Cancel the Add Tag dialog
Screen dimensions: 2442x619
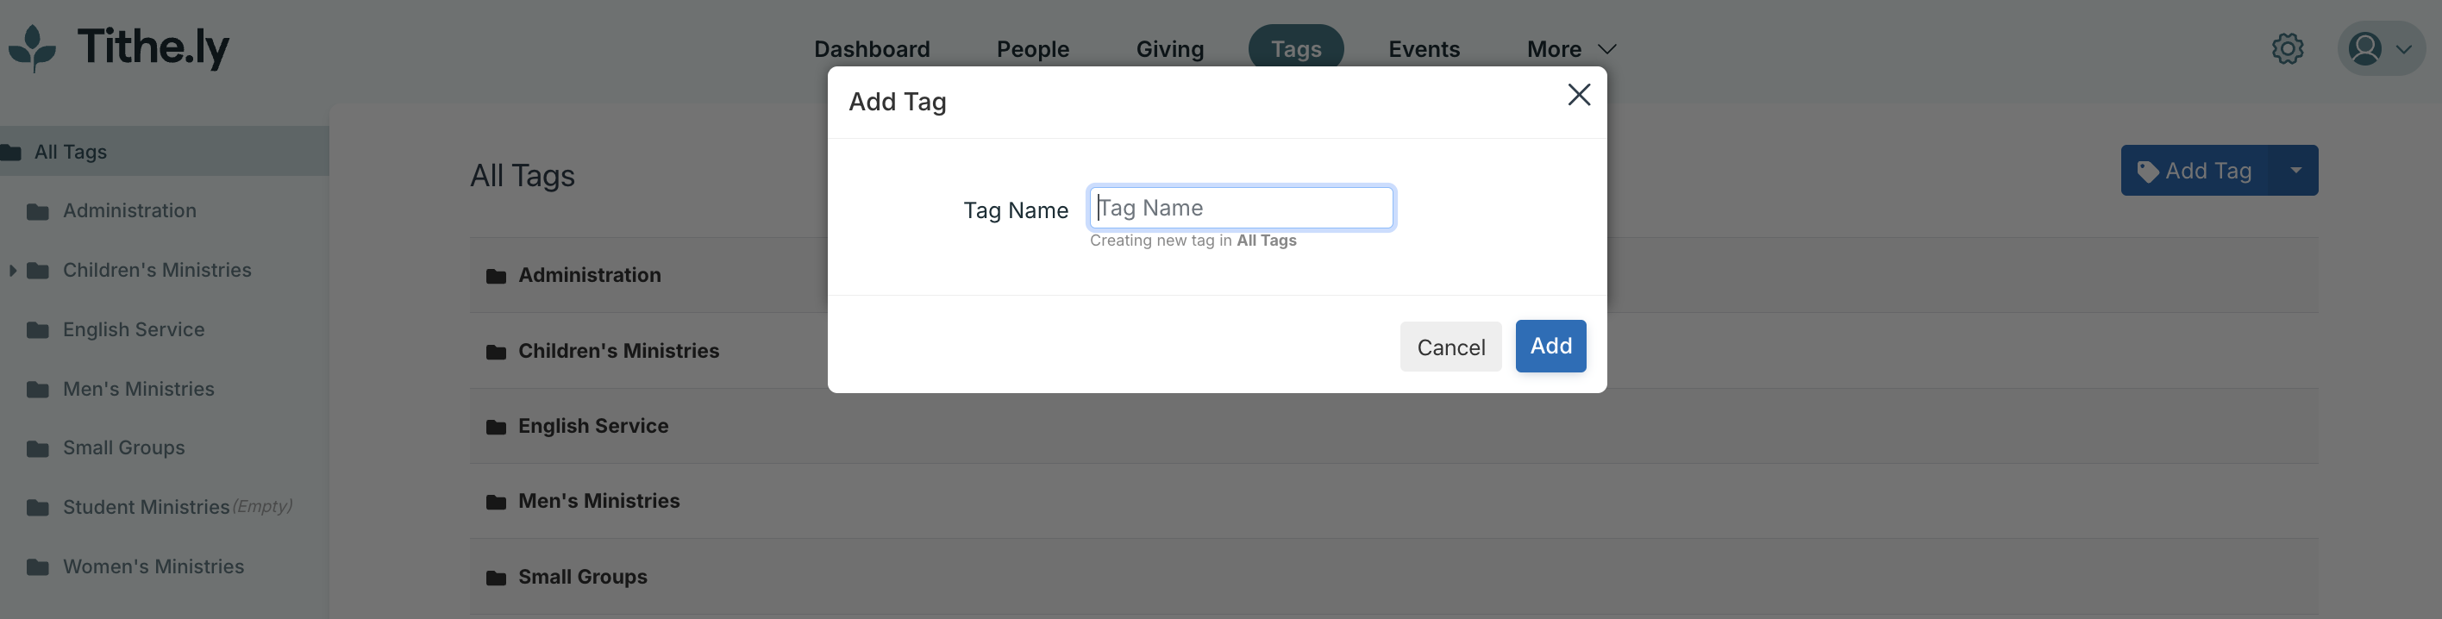[x=1450, y=347]
